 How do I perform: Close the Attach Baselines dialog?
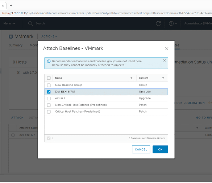pyautogui.click(x=167, y=49)
